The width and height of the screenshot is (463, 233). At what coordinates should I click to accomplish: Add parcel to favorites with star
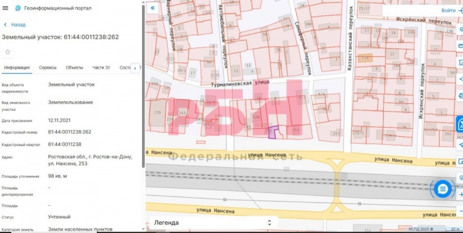point(7,52)
